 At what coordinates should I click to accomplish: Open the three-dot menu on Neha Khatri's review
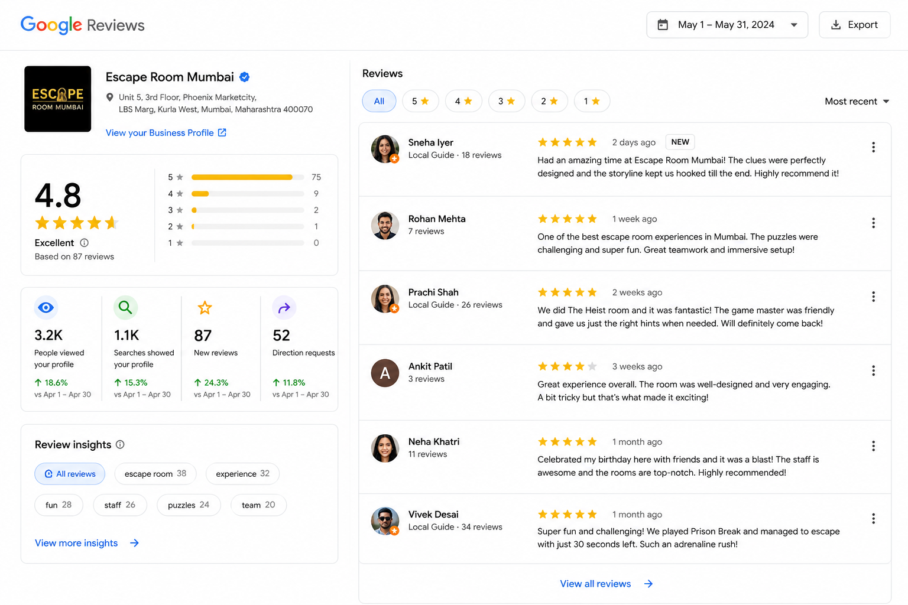873,446
